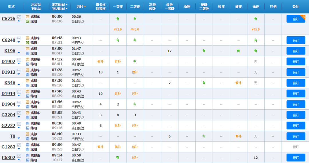
Task: Select C6240 一等座 有 availability cell
Action: pyautogui.click(x=118, y=40)
